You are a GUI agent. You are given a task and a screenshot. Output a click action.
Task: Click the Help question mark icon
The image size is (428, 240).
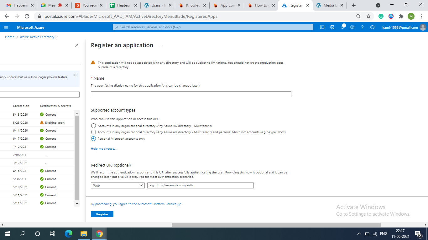[x=363, y=27]
